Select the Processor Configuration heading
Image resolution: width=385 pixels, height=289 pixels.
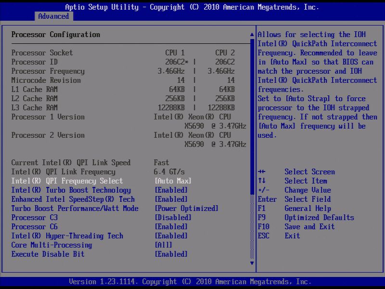coord(56,34)
